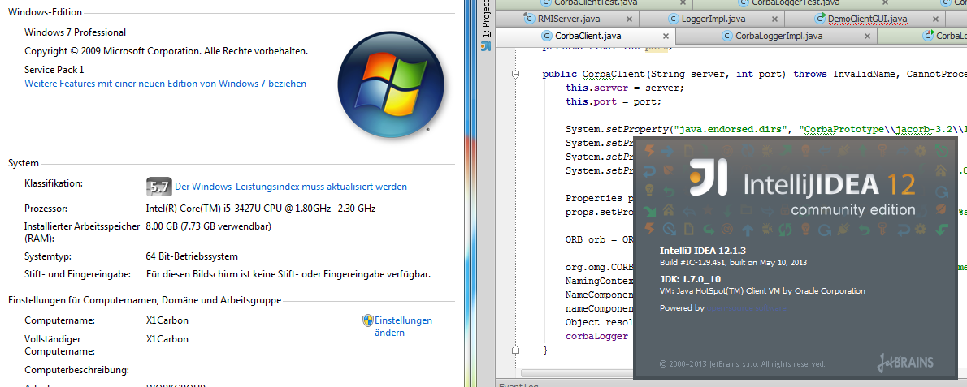
Task: Open link Weitere Features mit einer neuen Edition
Action: click(165, 83)
